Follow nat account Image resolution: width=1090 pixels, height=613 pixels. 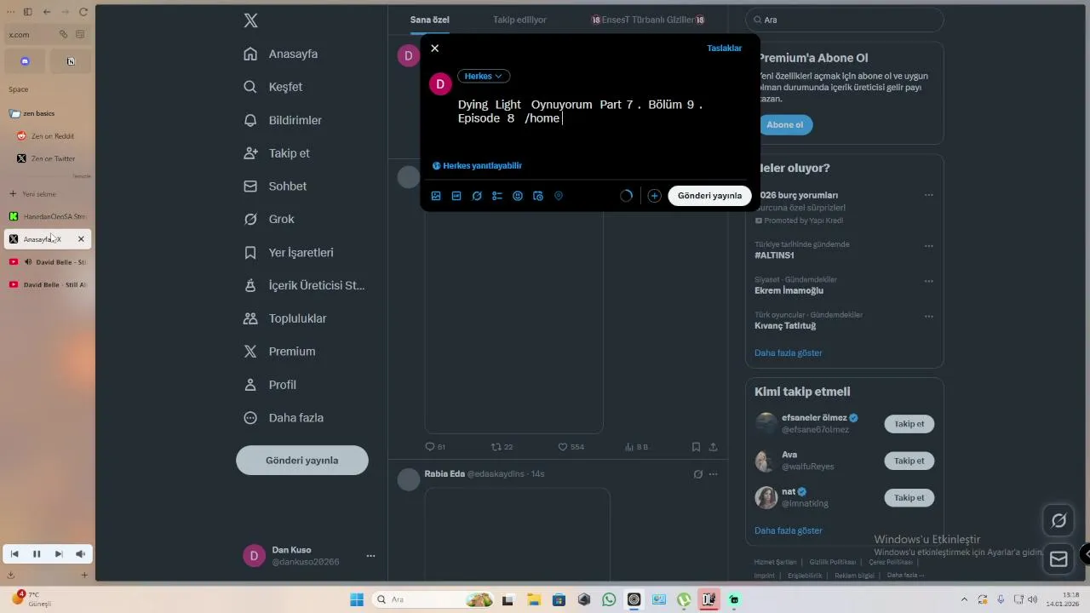point(909,498)
